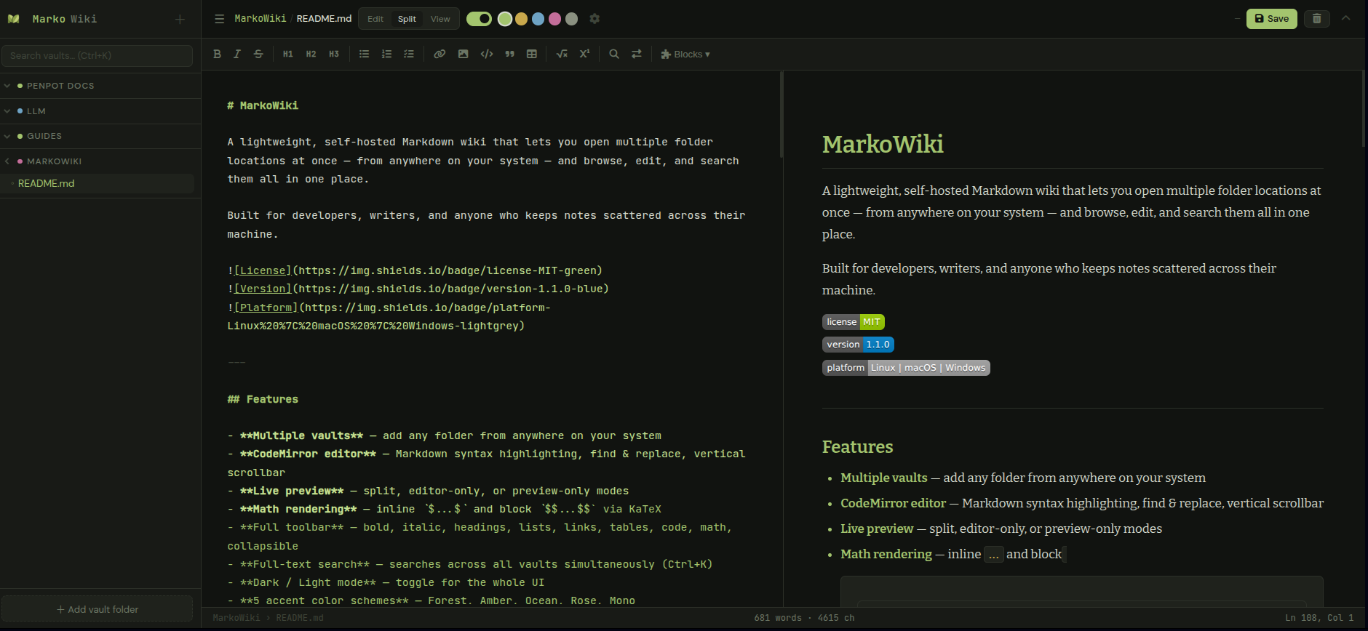This screenshot has height=631, width=1368.
Task: Click '681 words' in the status bar
Action: (x=778, y=618)
